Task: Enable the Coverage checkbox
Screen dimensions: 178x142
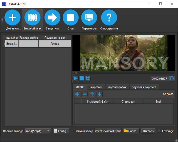Action: click(159, 131)
